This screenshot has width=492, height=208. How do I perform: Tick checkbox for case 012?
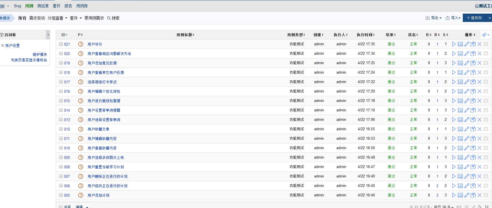(61, 129)
